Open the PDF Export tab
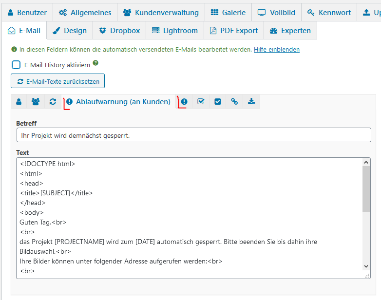Screen dimensions: 381x300 (233, 31)
